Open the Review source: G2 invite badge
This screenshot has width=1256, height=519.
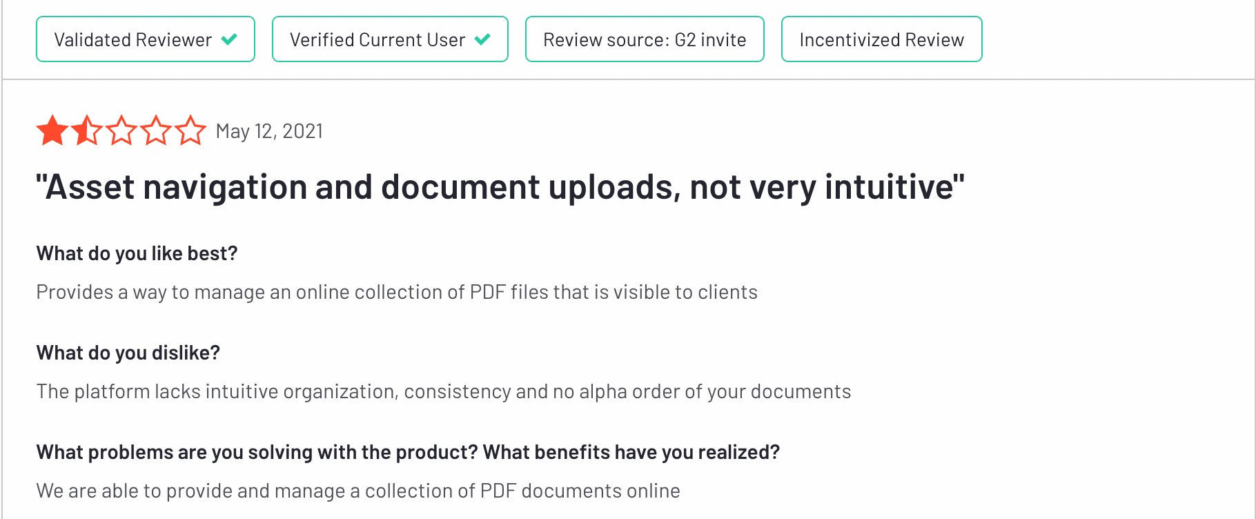click(x=645, y=39)
